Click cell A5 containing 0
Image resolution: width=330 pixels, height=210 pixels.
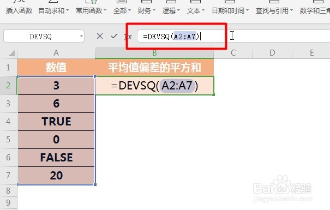point(56,140)
